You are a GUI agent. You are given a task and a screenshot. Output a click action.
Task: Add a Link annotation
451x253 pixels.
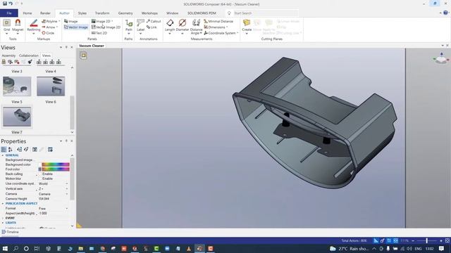click(x=152, y=27)
